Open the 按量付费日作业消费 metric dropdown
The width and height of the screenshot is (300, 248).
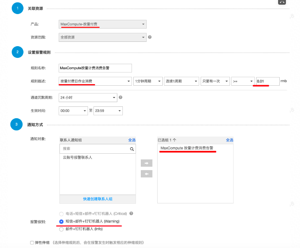pos(95,81)
